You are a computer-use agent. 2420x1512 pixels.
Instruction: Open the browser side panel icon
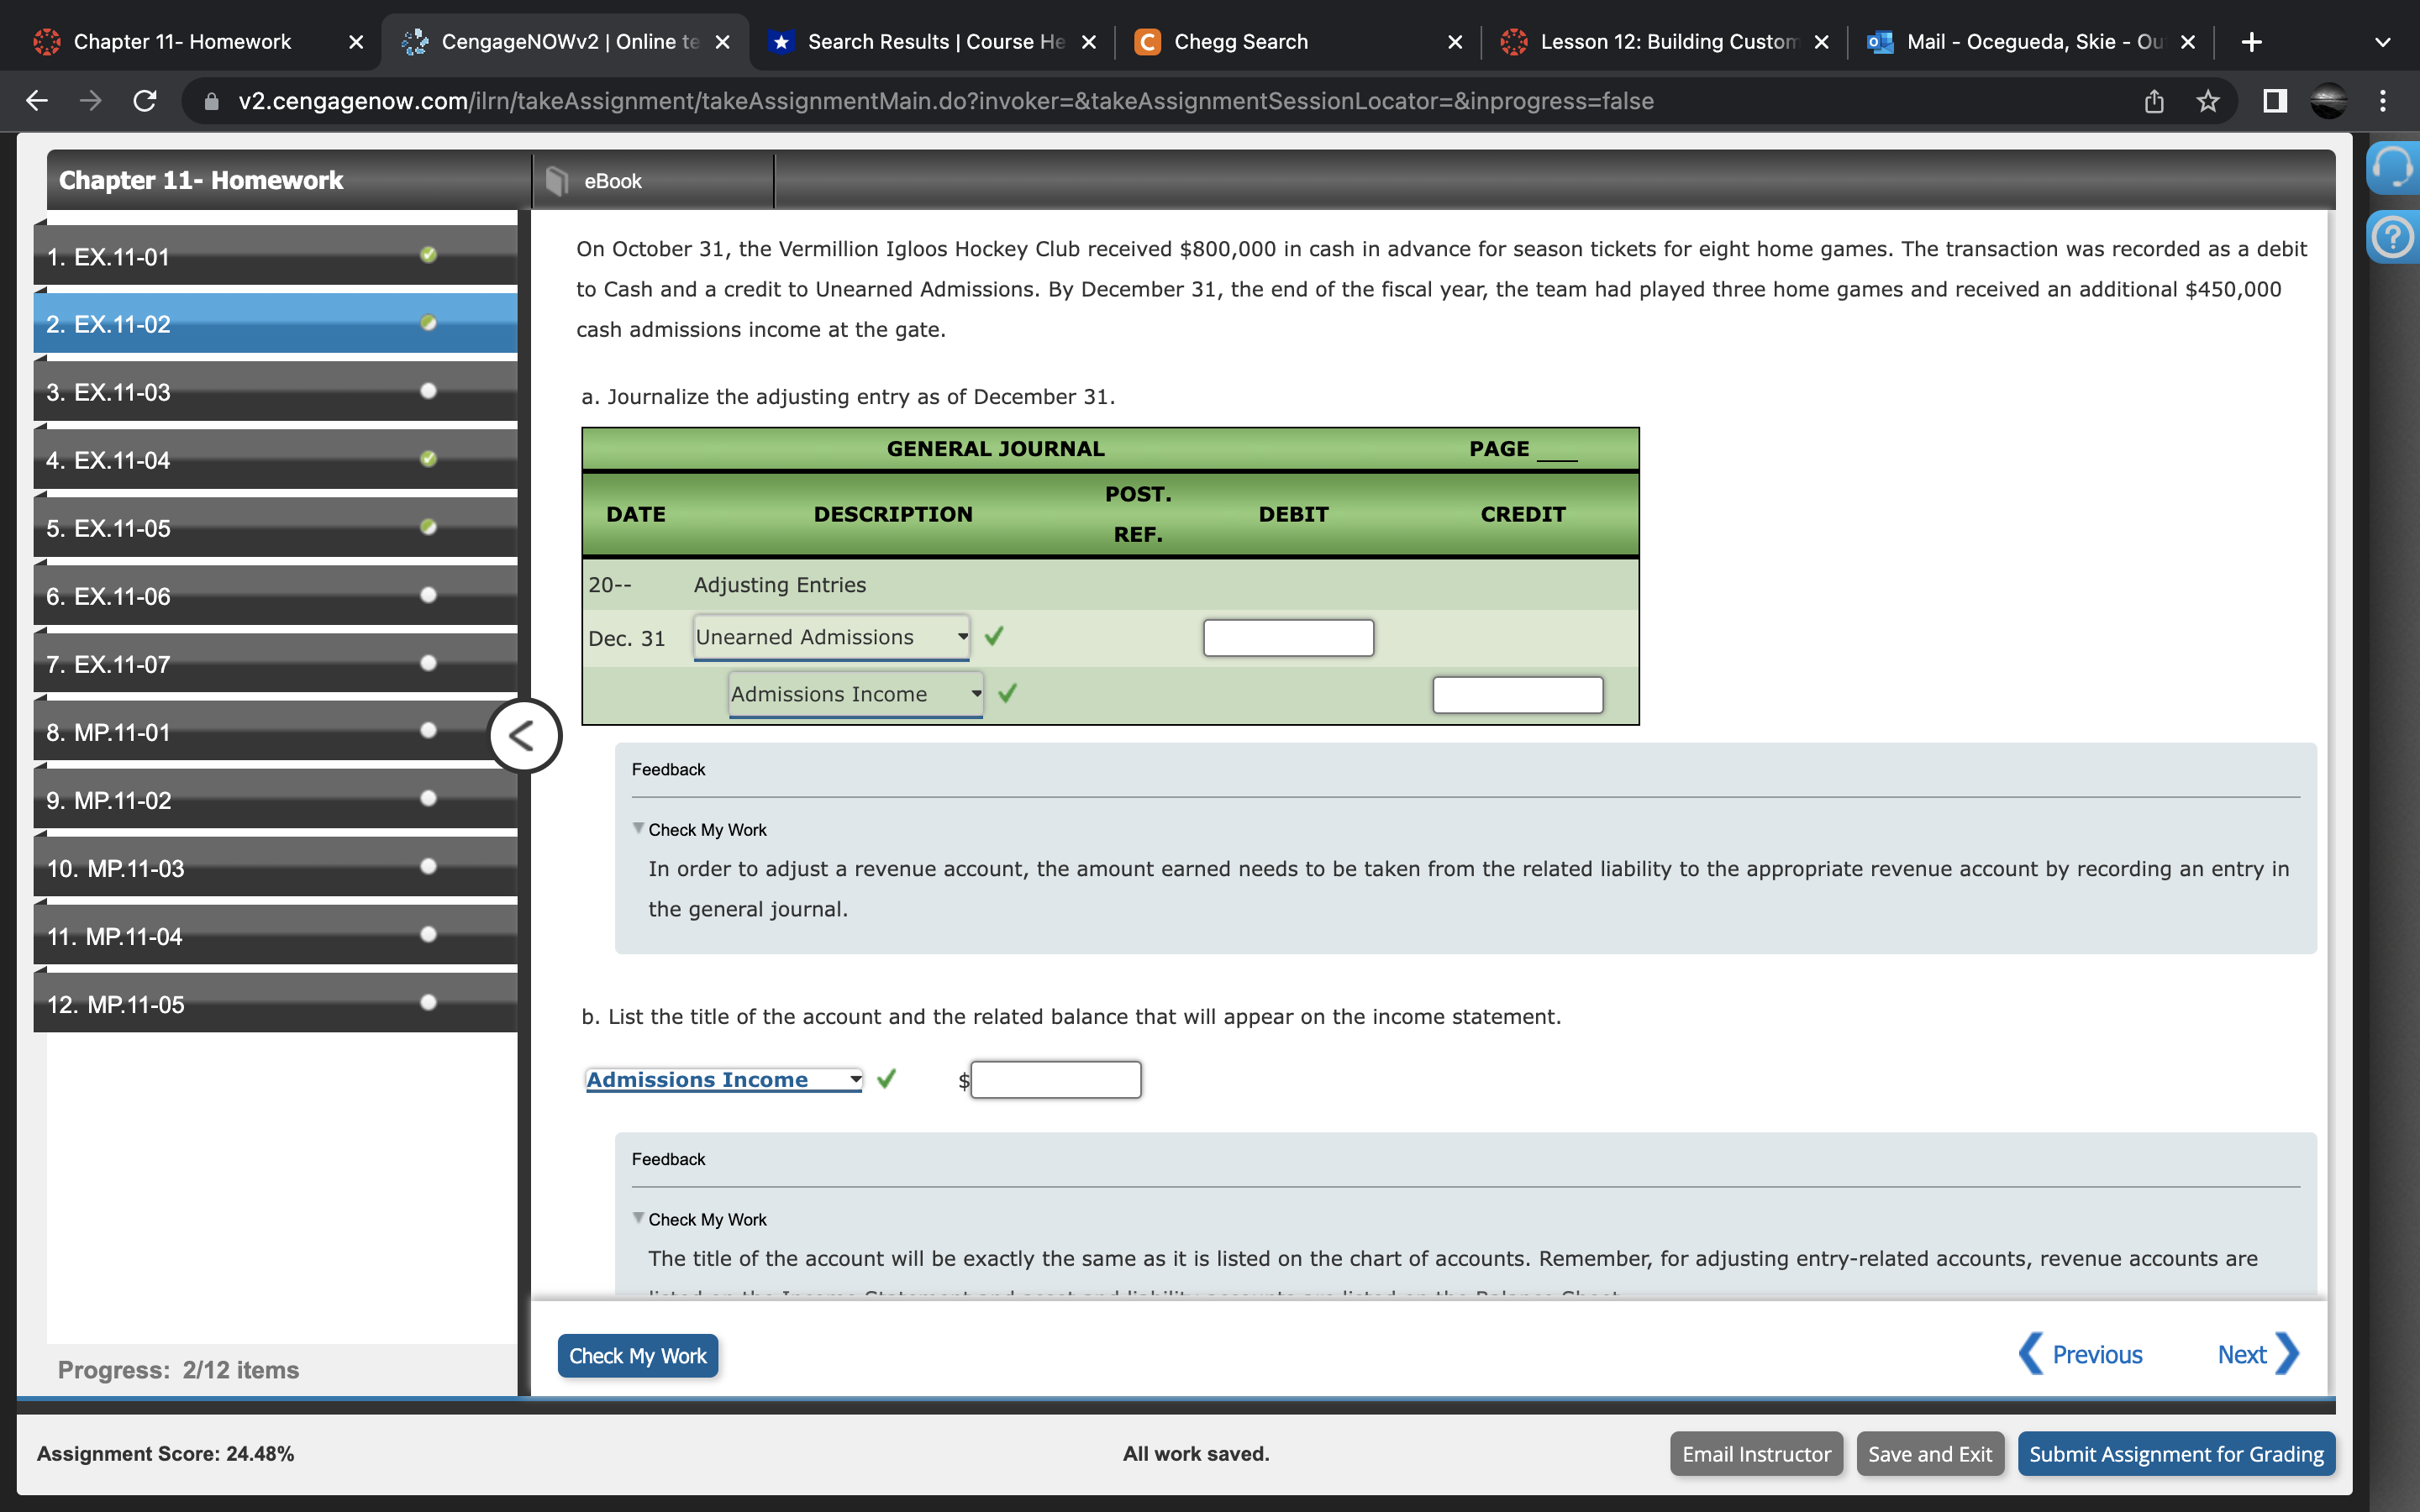pyautogui.click(x=2275, y=101)
